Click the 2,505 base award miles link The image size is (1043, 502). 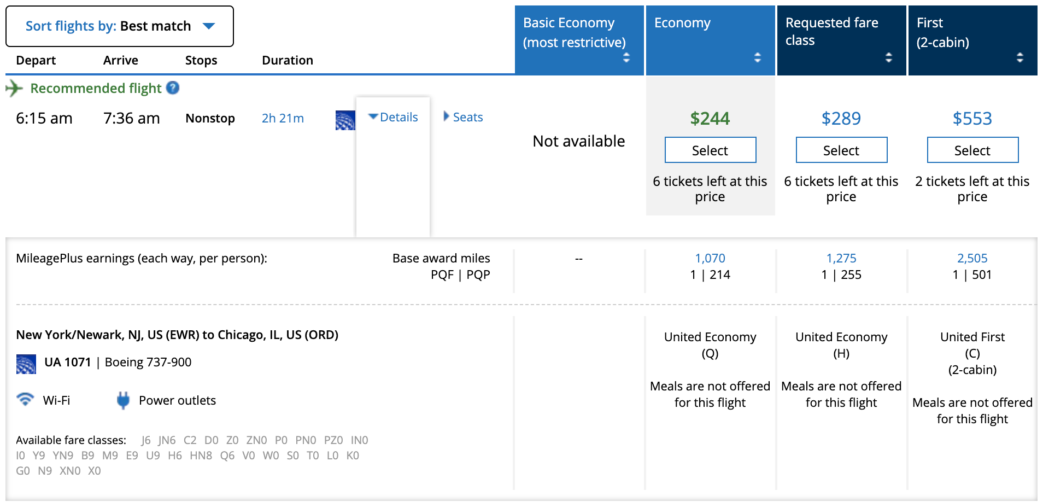[x=972, y=258]
